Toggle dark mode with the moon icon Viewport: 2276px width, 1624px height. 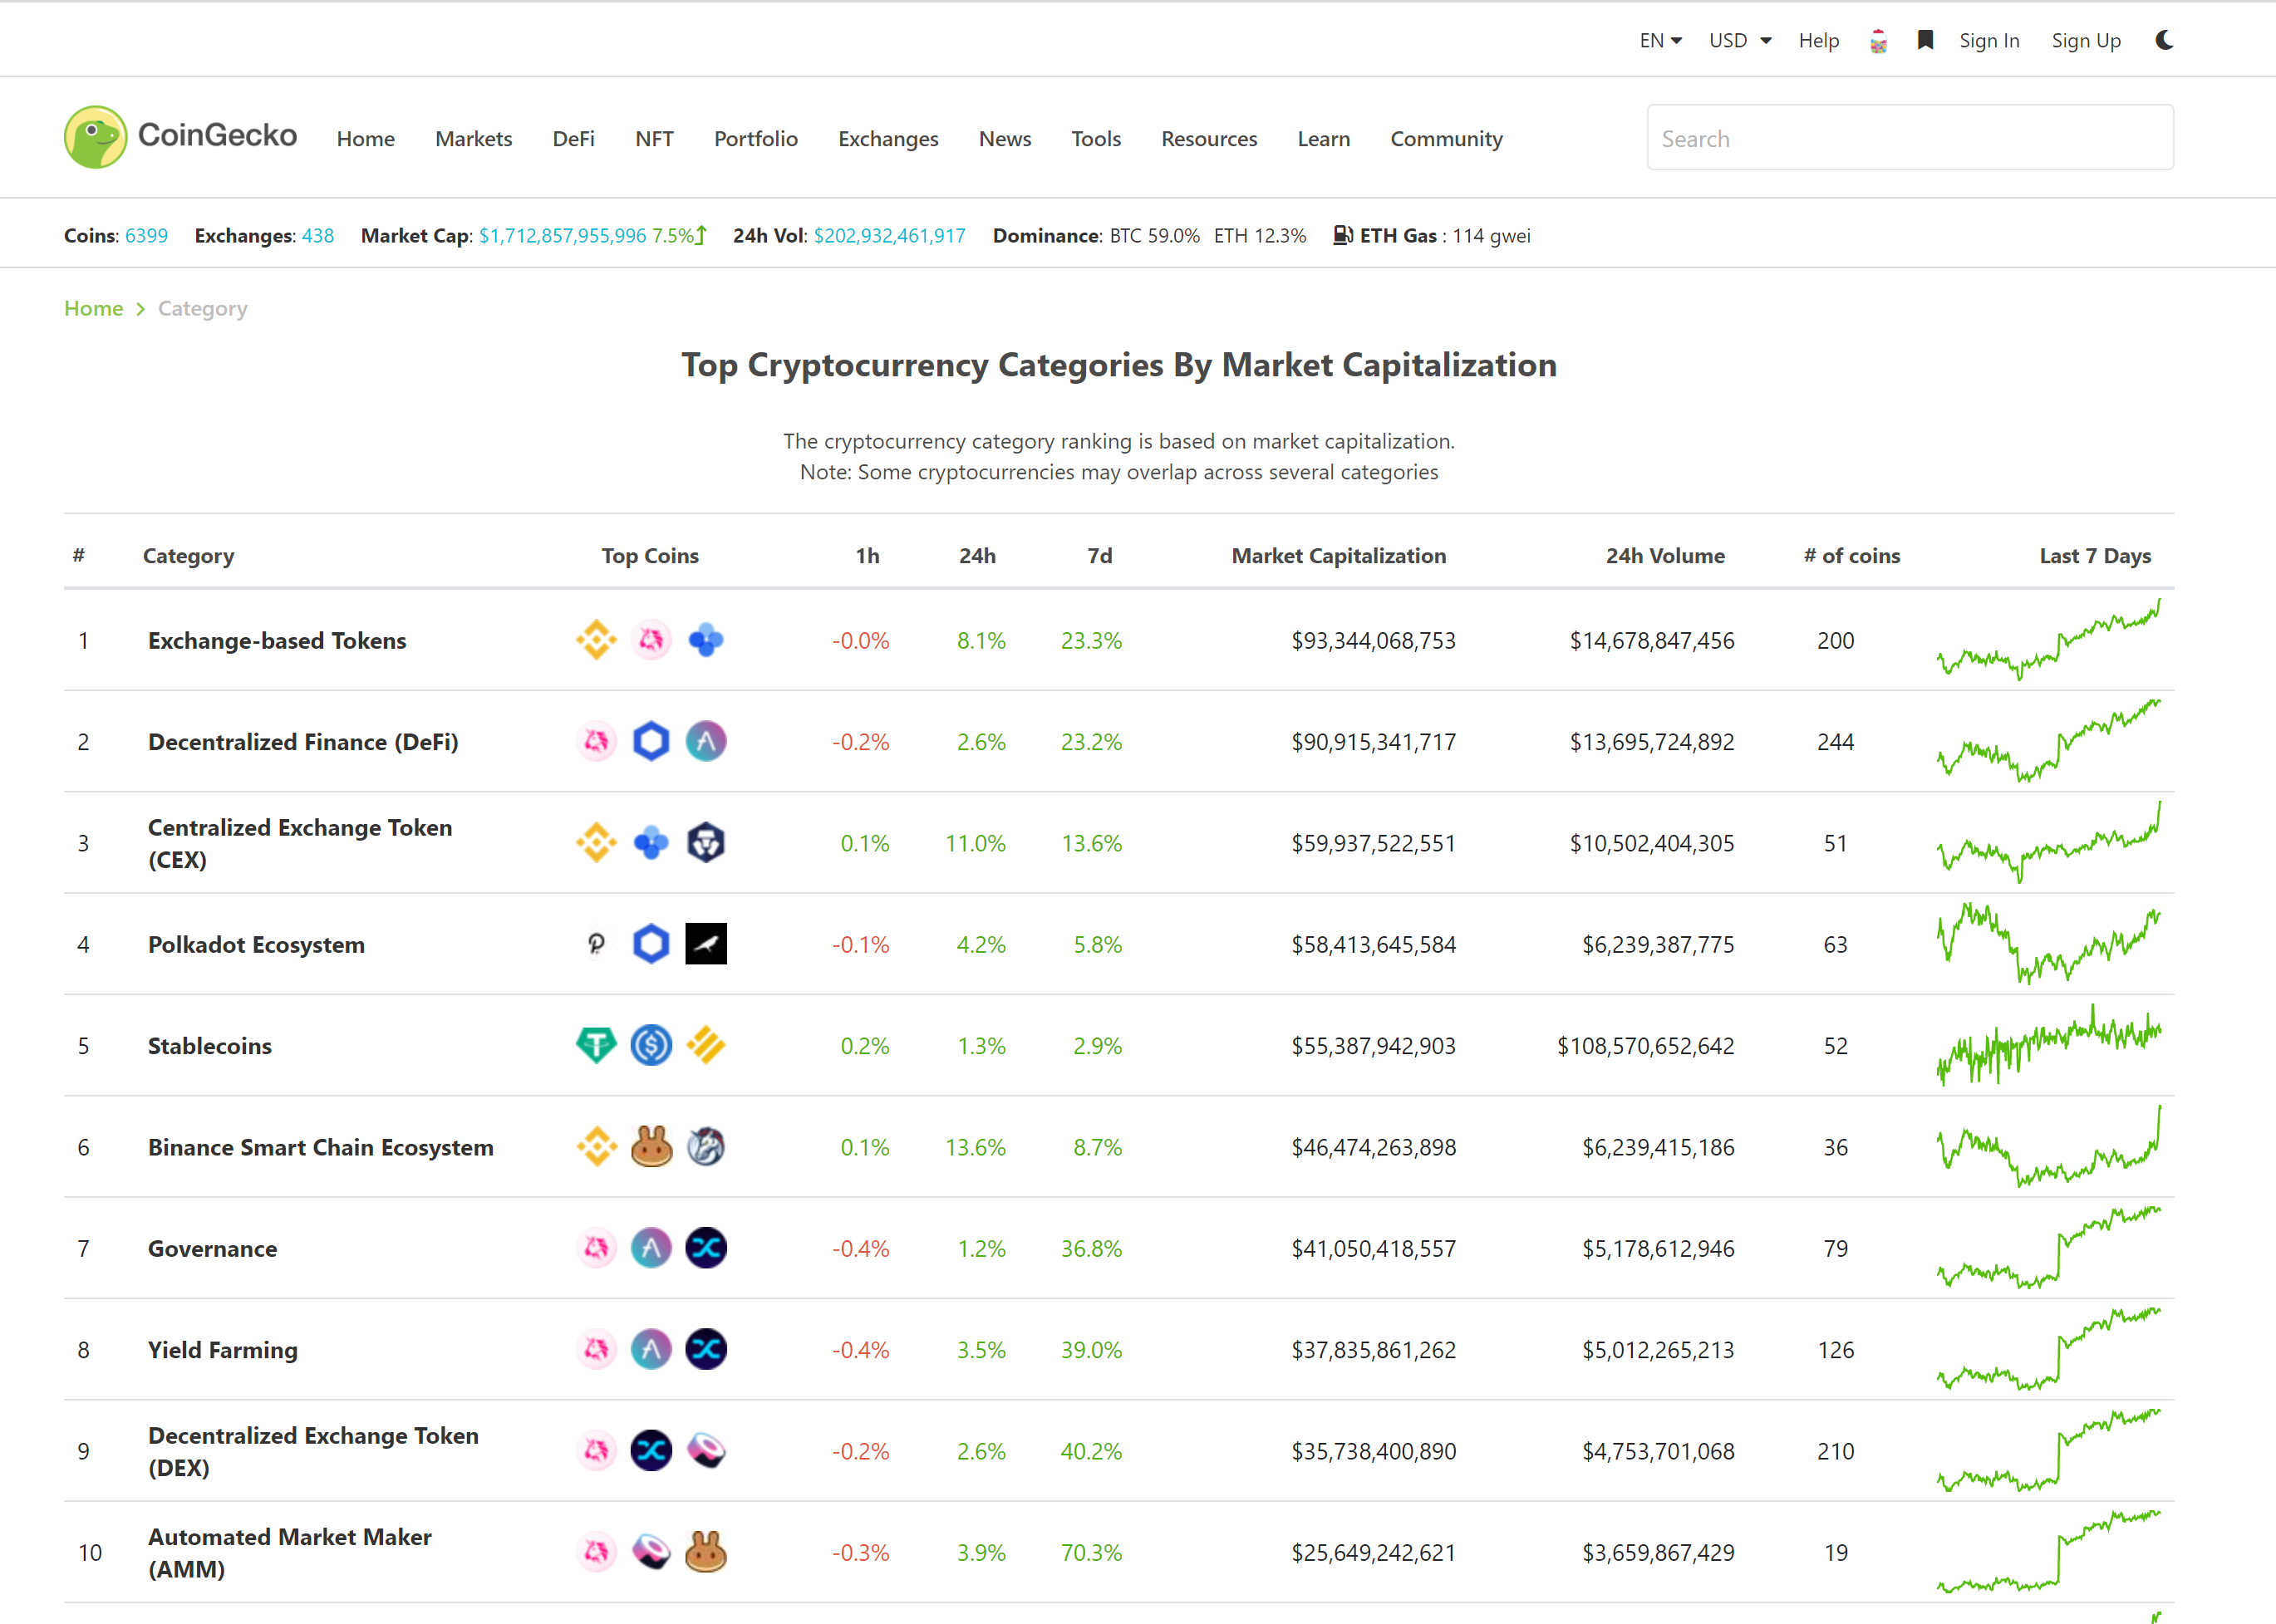click(x=2164, y=40)
